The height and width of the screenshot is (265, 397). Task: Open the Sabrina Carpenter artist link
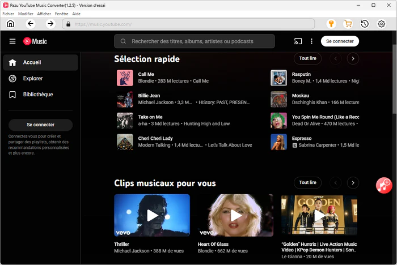point(318,145)
